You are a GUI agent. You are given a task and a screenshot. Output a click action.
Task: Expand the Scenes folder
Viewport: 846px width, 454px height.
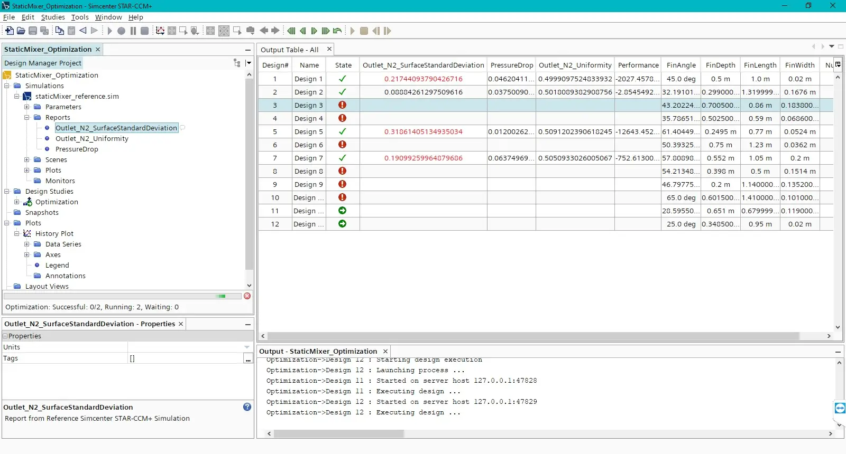[27, 159]
